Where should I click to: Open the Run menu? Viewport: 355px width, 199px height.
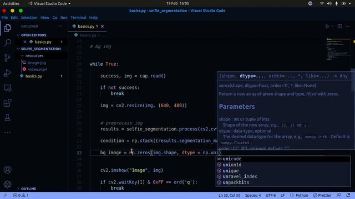point(64,18)
